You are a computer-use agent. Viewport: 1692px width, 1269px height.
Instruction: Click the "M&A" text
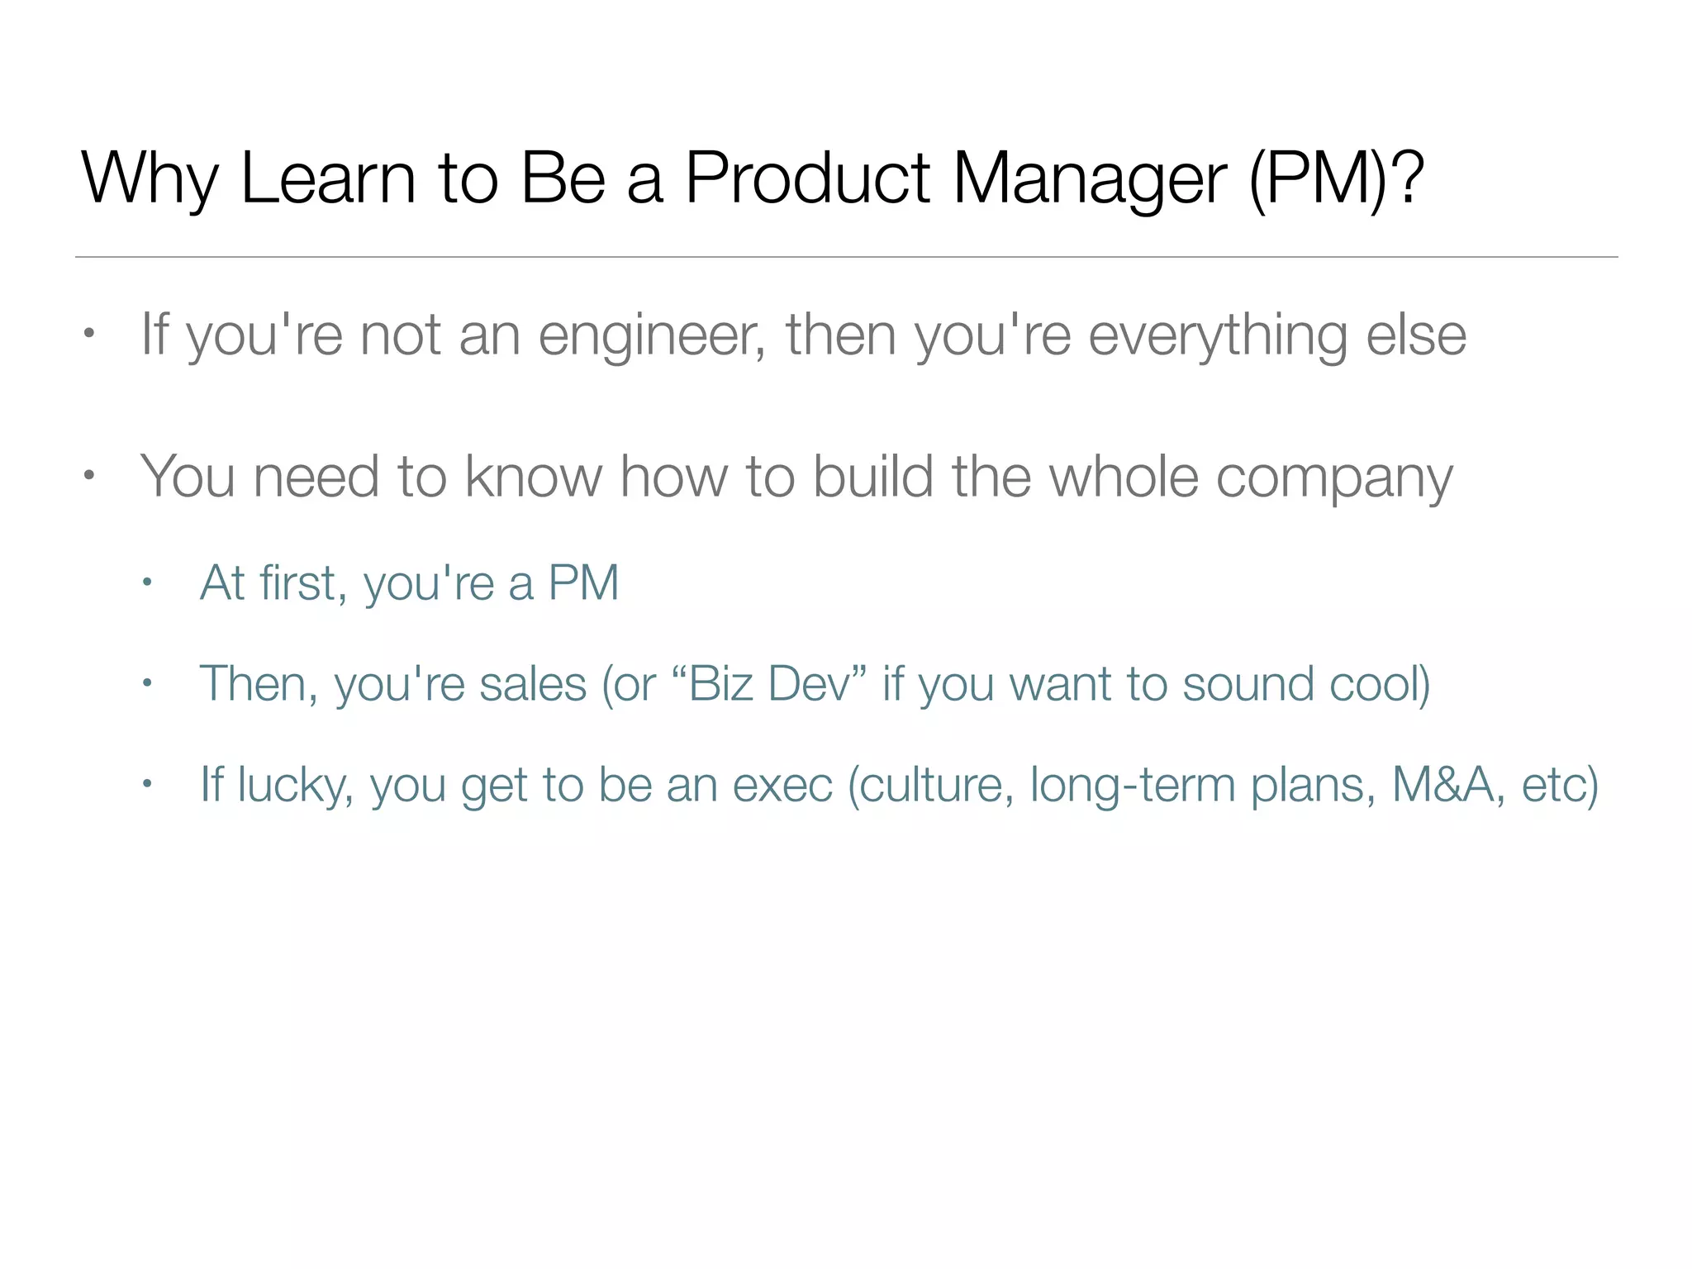1442,784
